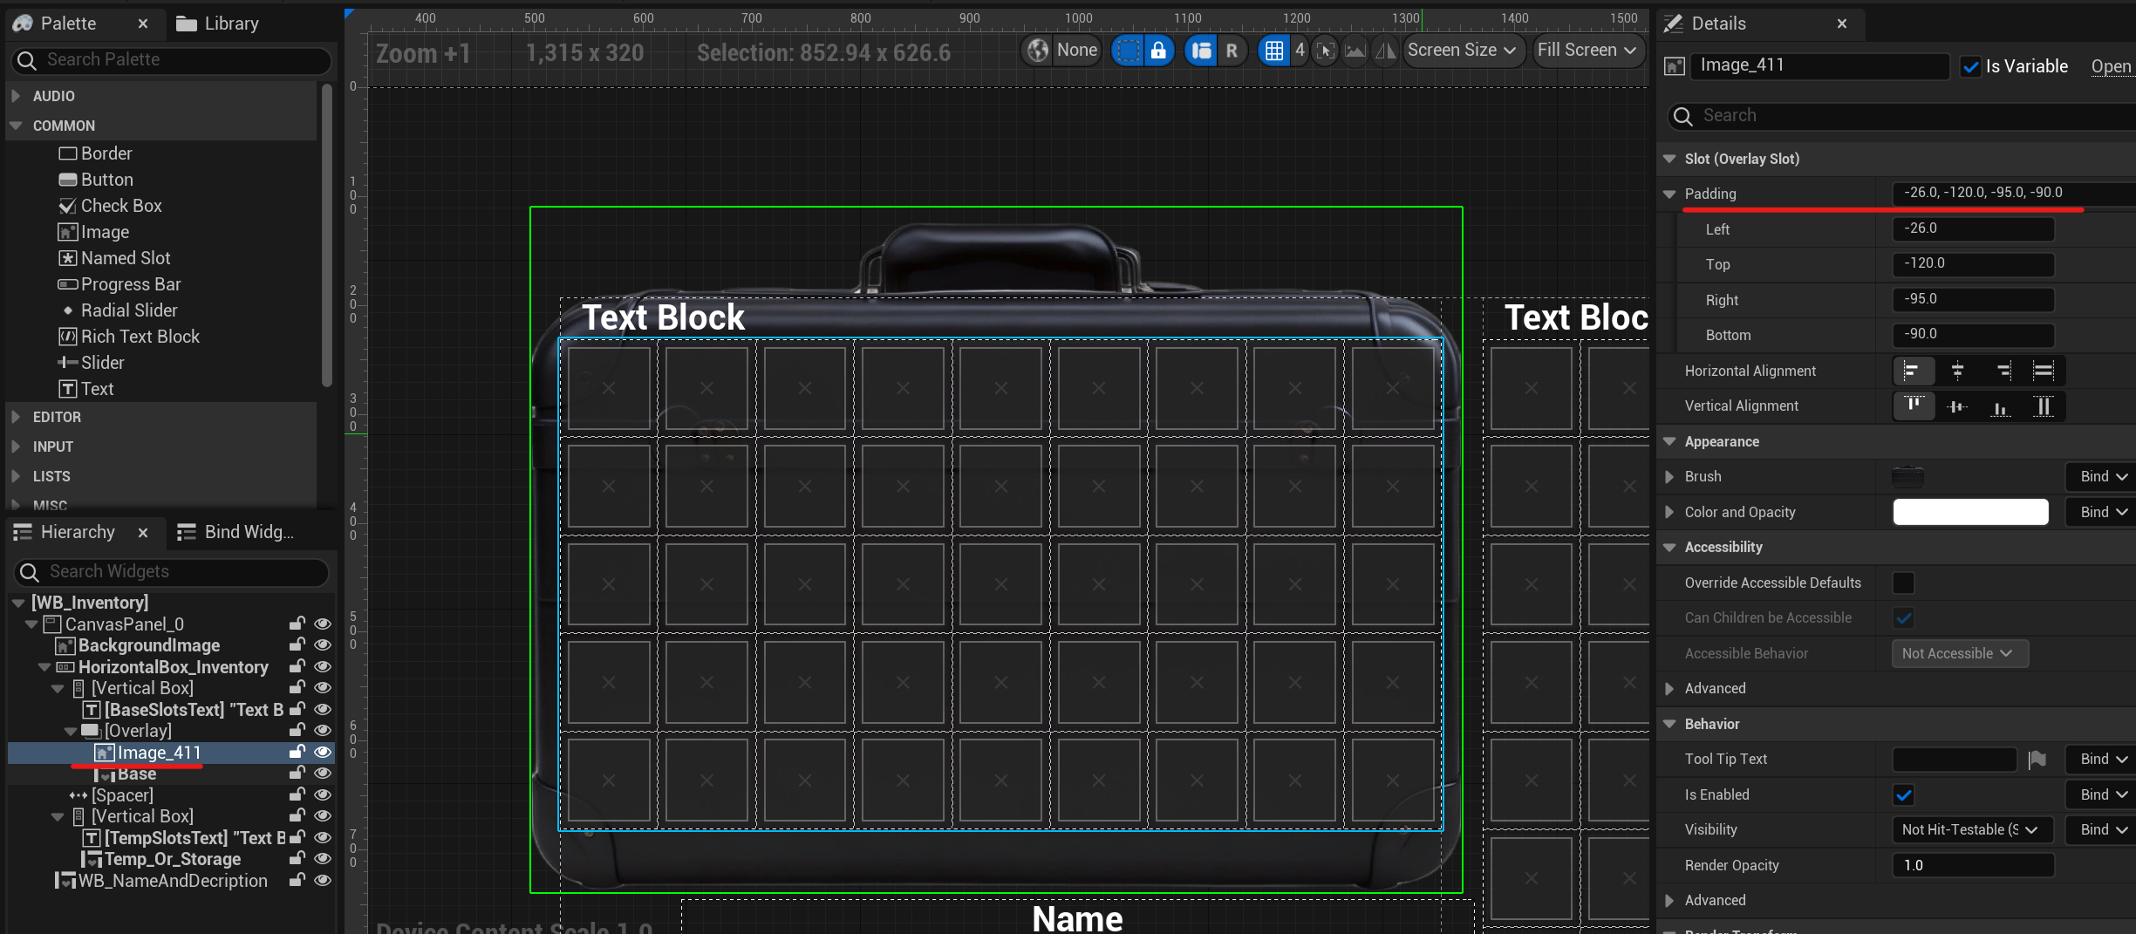Click the localization preview globe icon
2136x934 pixels.
1038,51
